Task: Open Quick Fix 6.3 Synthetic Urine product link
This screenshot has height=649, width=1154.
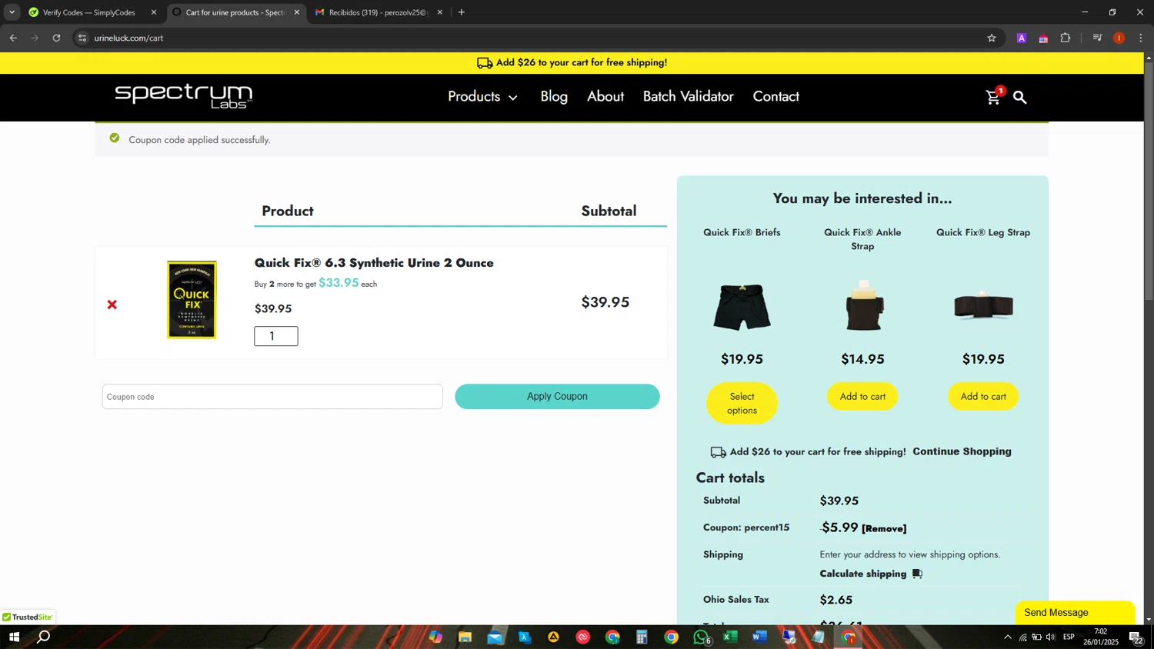Action: tap(374, 263)
